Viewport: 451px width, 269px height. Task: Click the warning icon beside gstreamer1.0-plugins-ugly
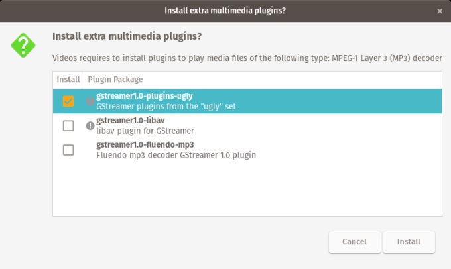tap(90, 101)
